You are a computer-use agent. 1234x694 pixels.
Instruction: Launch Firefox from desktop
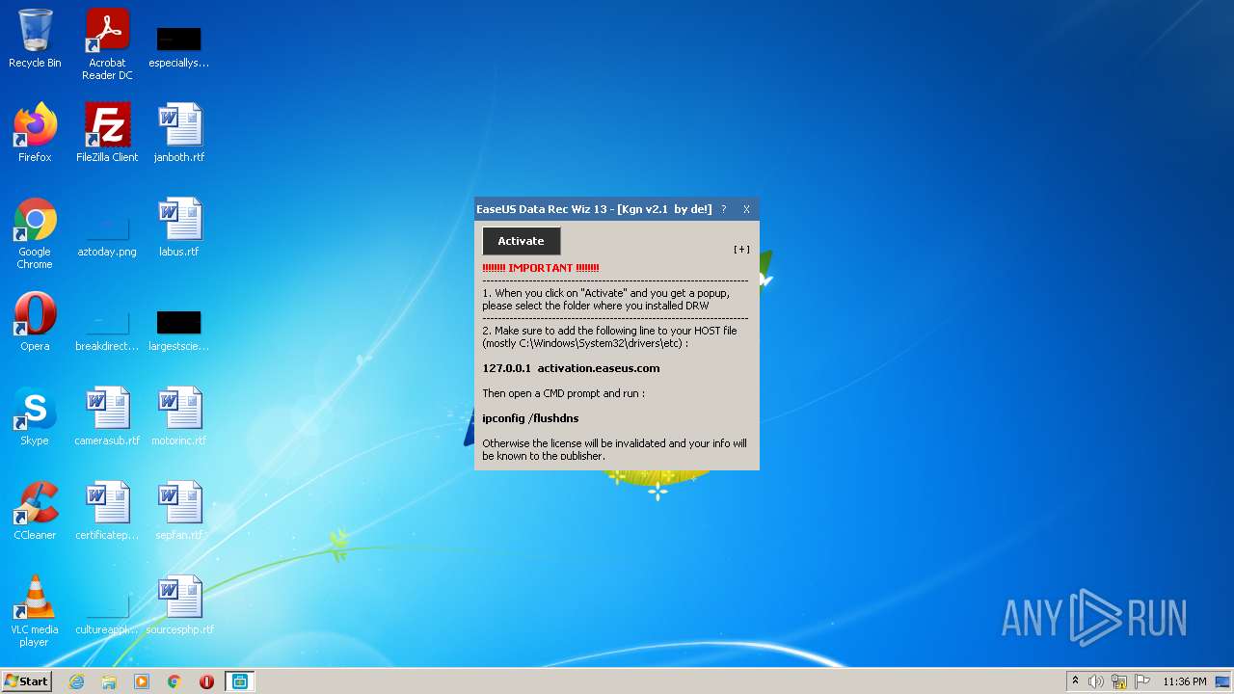click(x=35, y=133)
